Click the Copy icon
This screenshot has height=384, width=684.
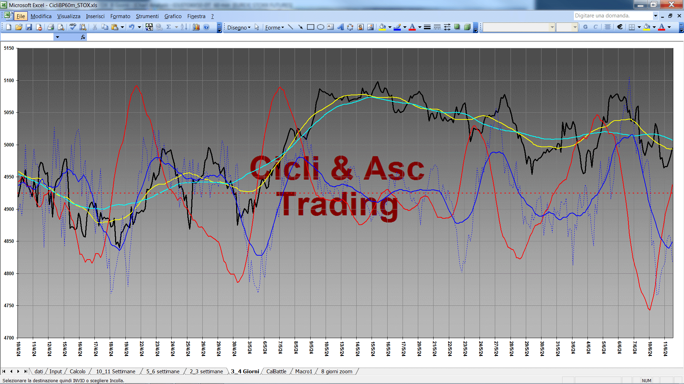[105, 27]
